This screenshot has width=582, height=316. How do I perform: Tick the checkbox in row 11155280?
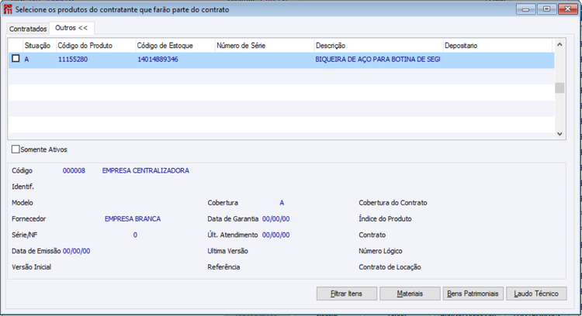(16, 59)
